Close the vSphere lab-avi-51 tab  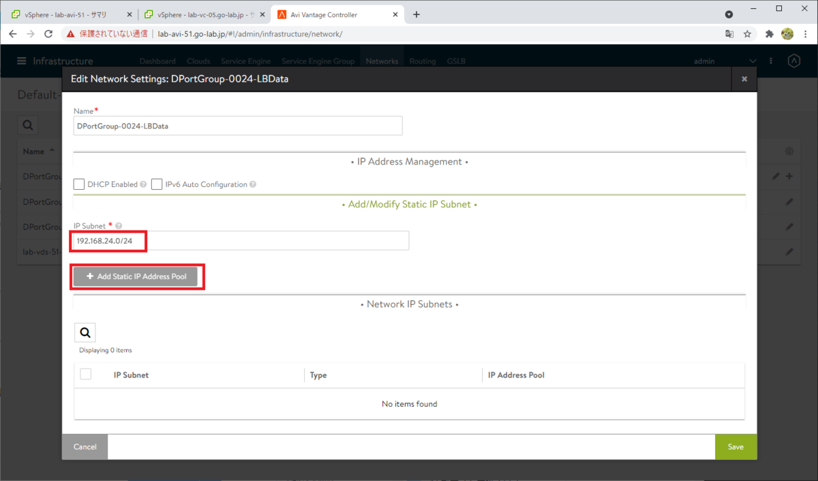[130, 14]
